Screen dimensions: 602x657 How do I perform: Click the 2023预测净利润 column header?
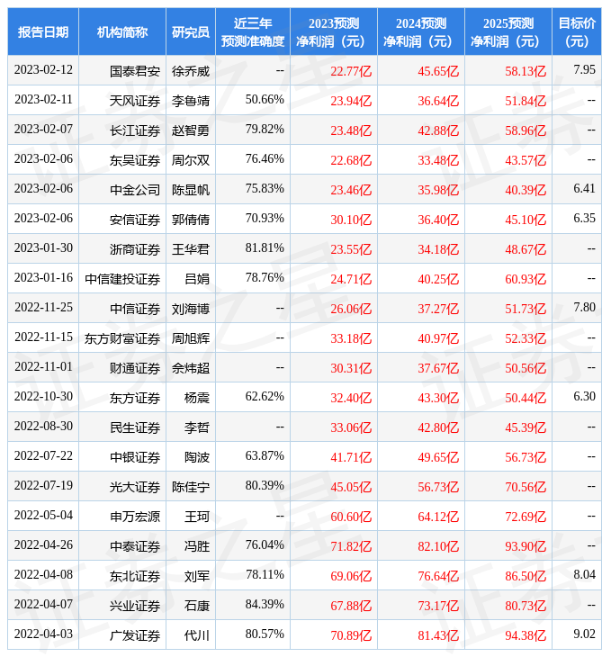tap(334, 31)
